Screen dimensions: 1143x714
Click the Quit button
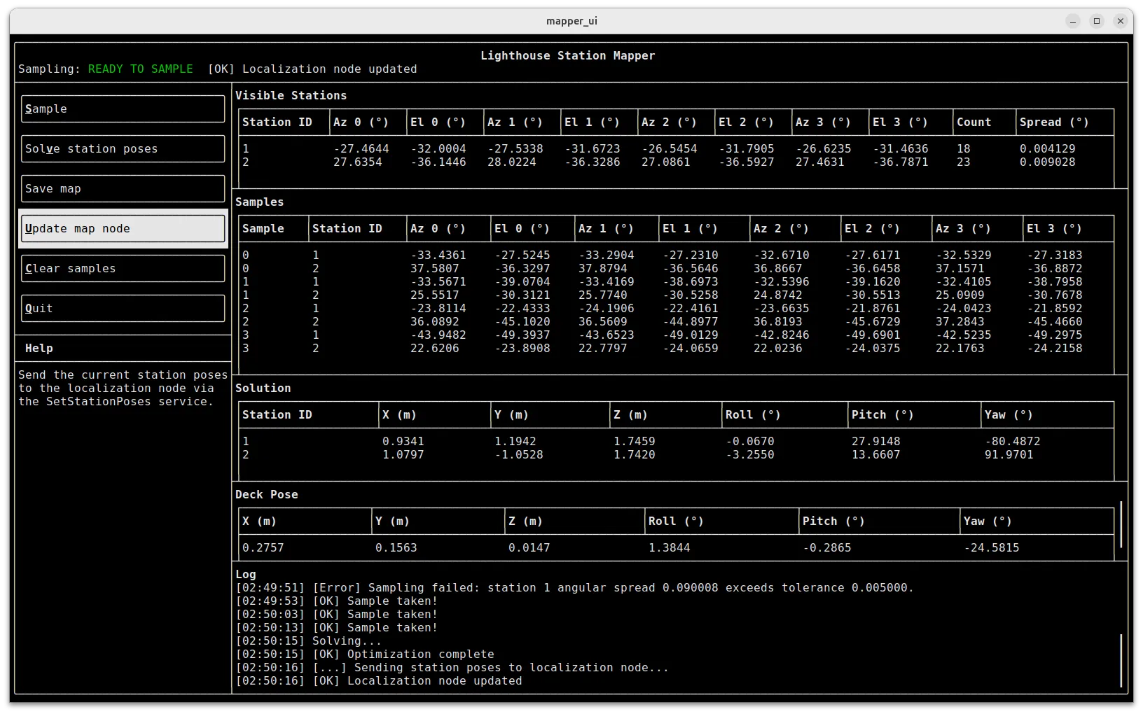(123, 309)
